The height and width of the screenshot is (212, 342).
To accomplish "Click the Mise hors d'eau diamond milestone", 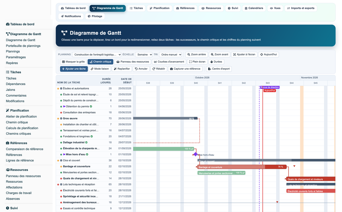I will [195, 154].
